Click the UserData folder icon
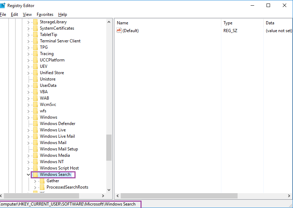Image resolution: width=293 pixels, height=208 pixels. point(35,85)
